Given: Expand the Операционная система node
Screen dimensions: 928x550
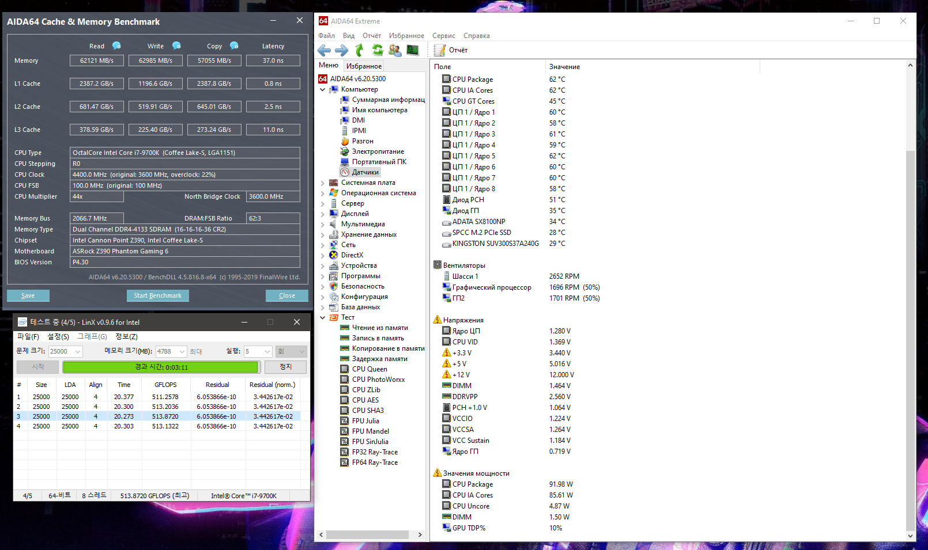Looking at the screenshot, I should 322,193.
